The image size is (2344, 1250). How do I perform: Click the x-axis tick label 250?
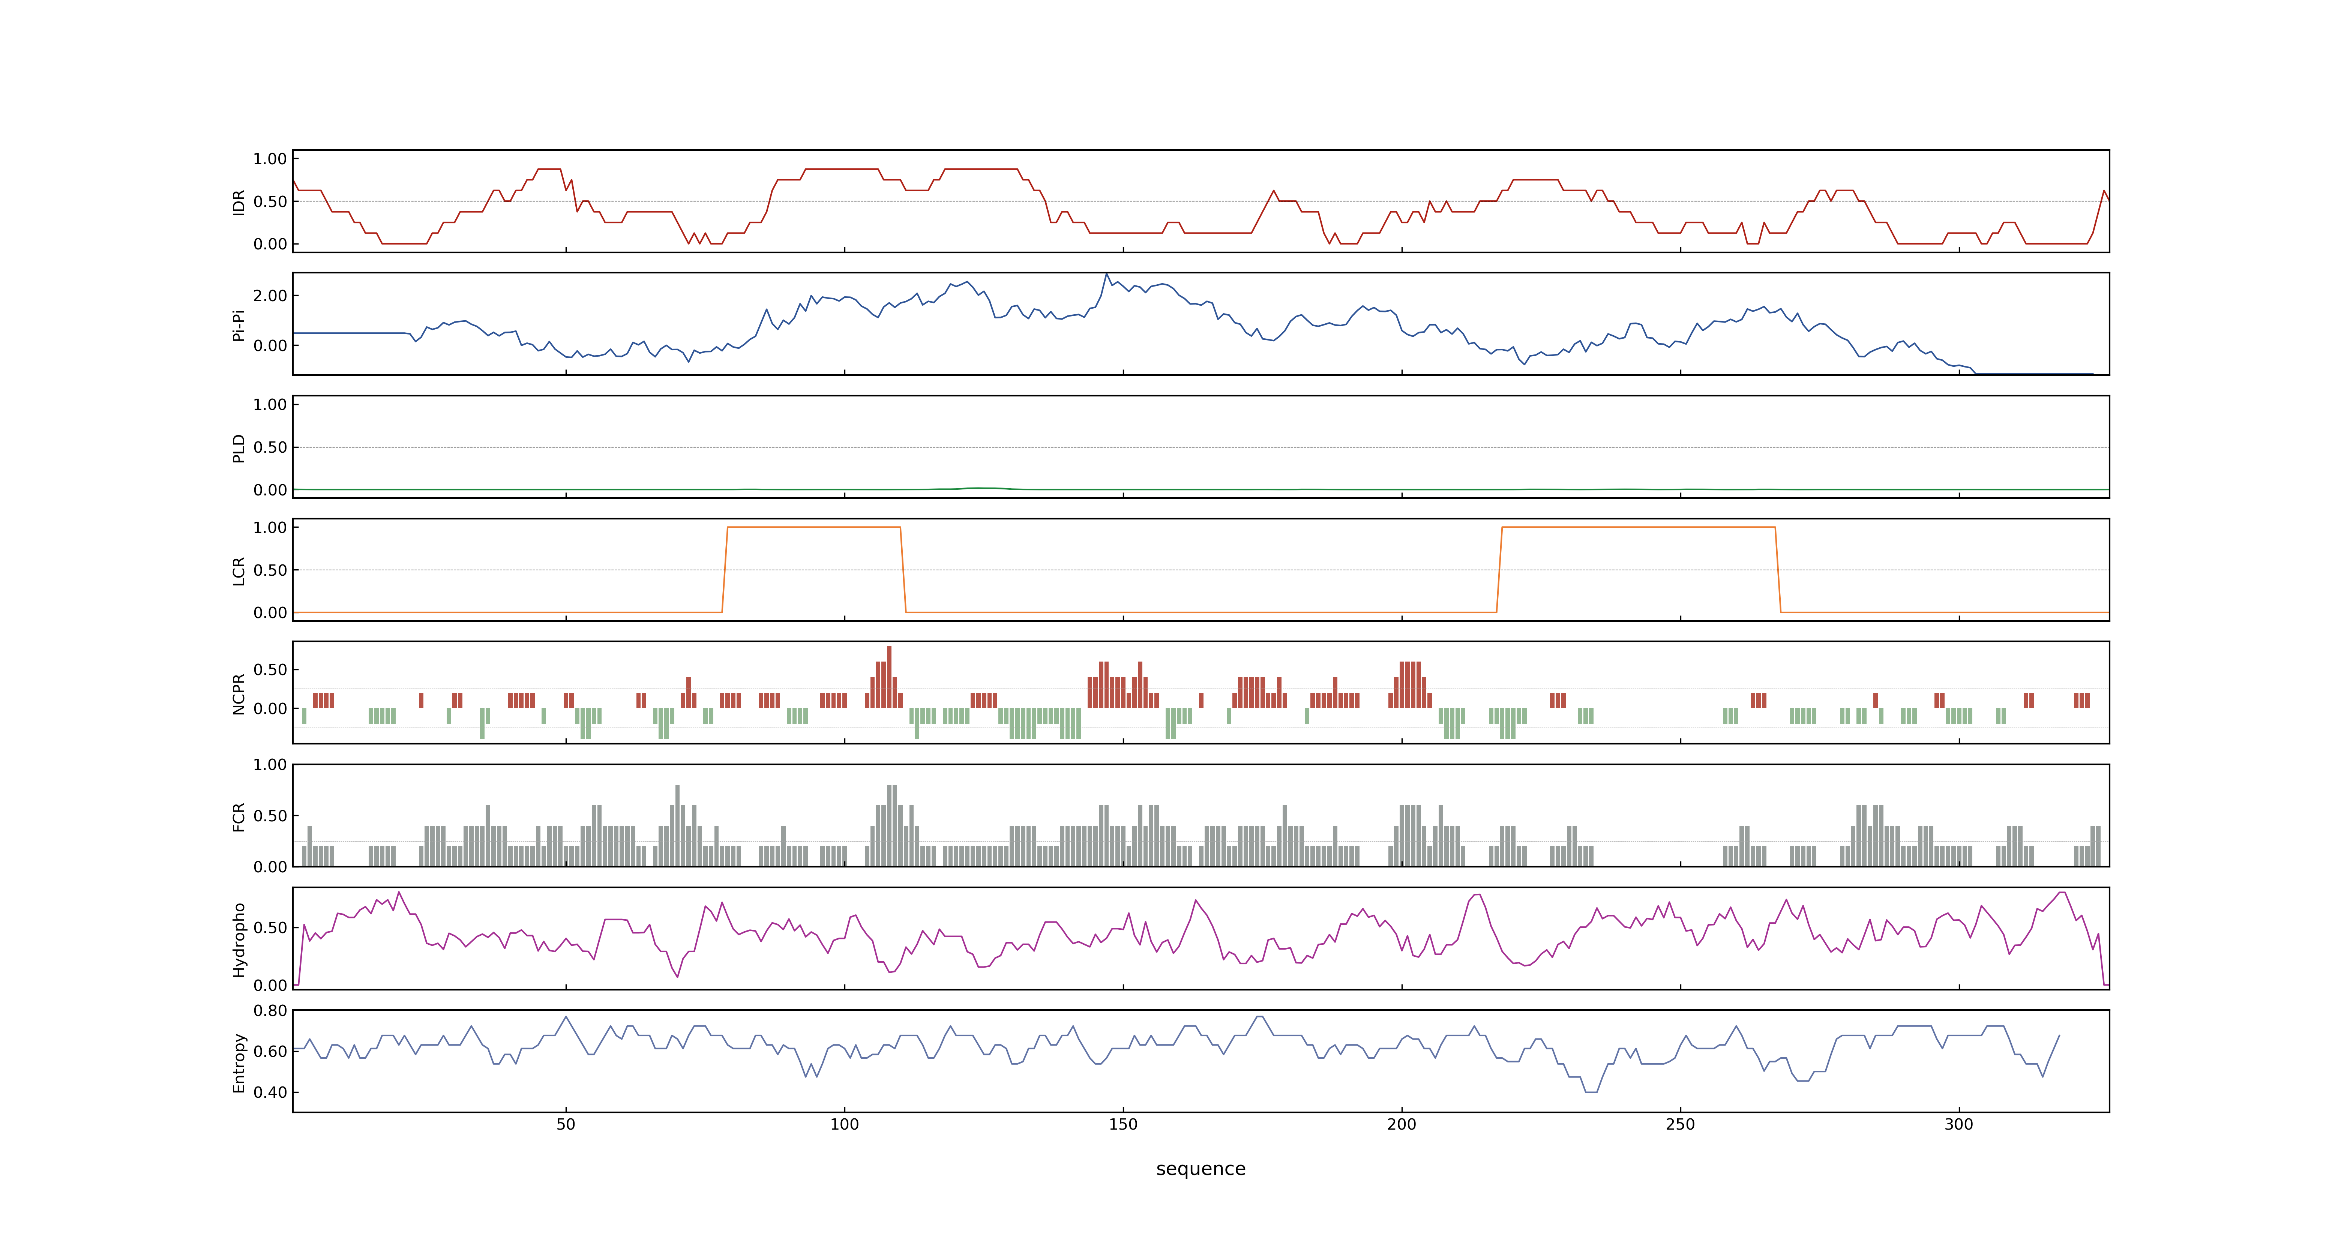pyautogui.click(x=1680, y=1124)
